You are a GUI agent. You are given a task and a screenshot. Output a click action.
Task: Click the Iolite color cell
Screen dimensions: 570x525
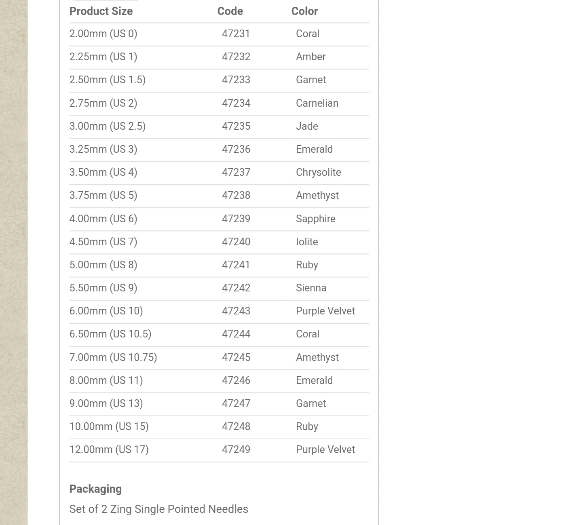click(x=307, y=242)
